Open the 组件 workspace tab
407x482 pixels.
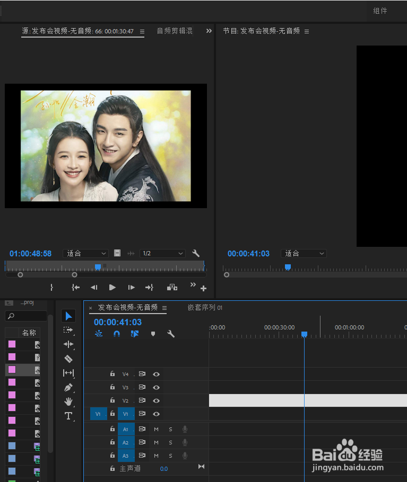(x=380, y=11)
